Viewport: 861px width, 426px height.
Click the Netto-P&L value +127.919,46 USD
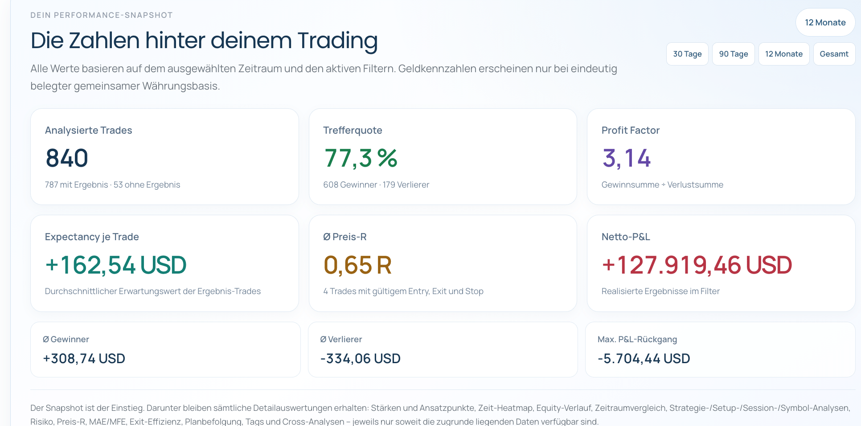697,265
